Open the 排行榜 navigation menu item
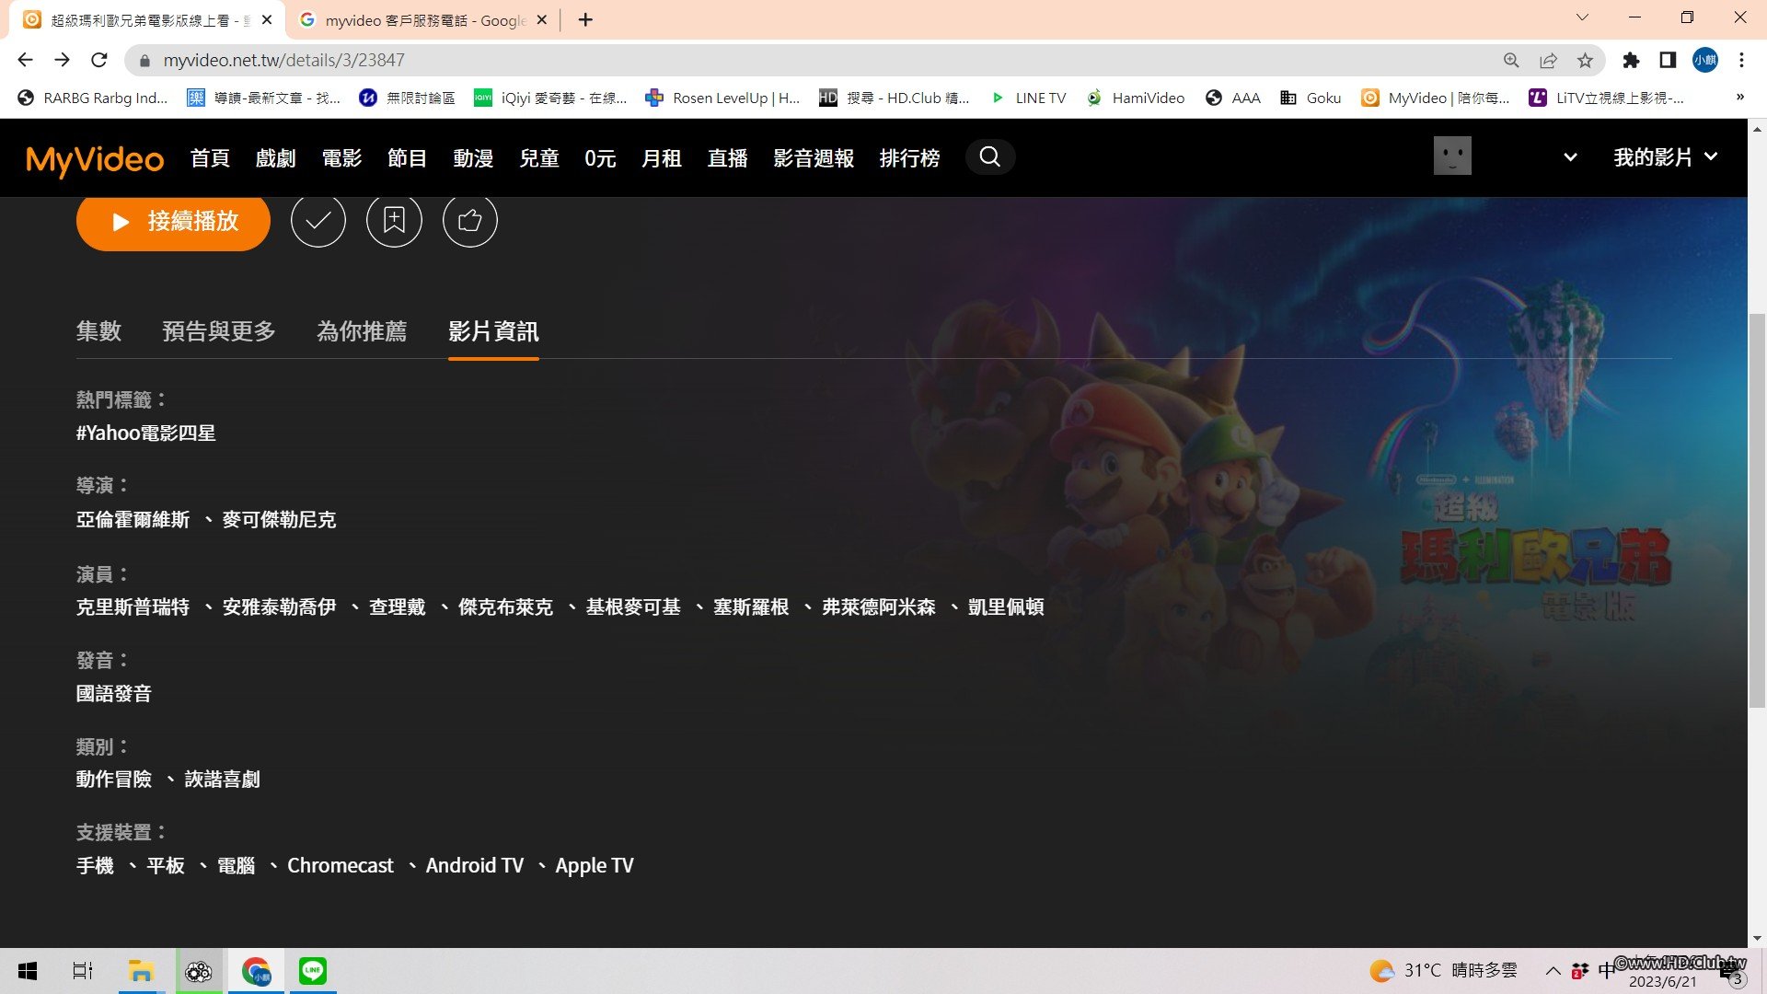The height and width of the screenshot is (994, 1767). [909, 158]
